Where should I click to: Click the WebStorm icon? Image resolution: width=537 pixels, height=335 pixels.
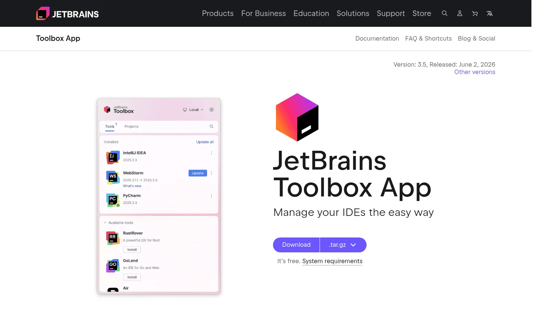[x=113, y=177]
